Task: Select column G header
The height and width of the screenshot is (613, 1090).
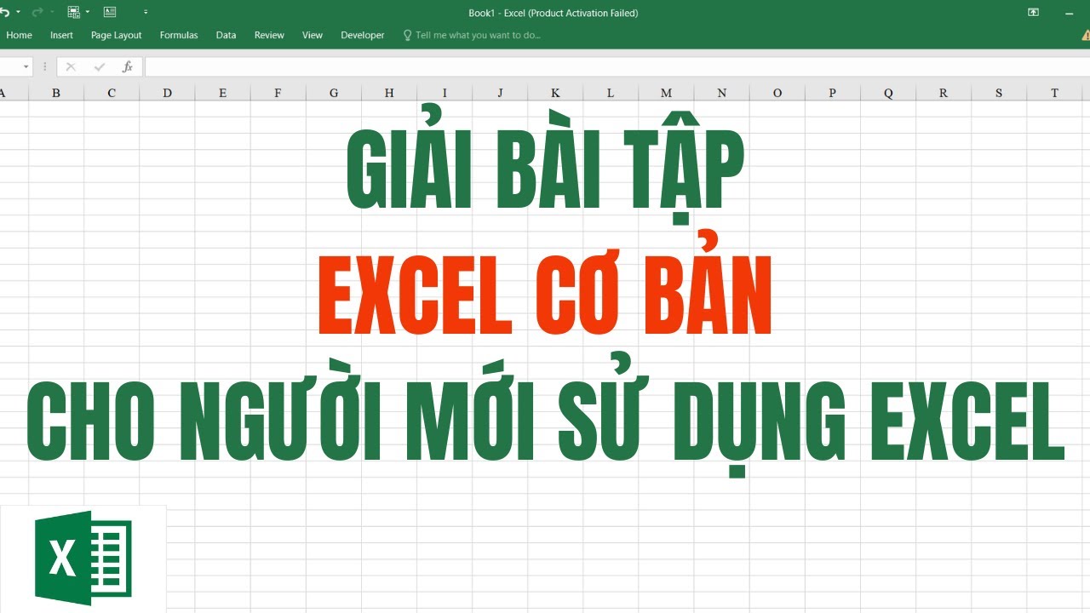Action: click(x=333, y=93)
